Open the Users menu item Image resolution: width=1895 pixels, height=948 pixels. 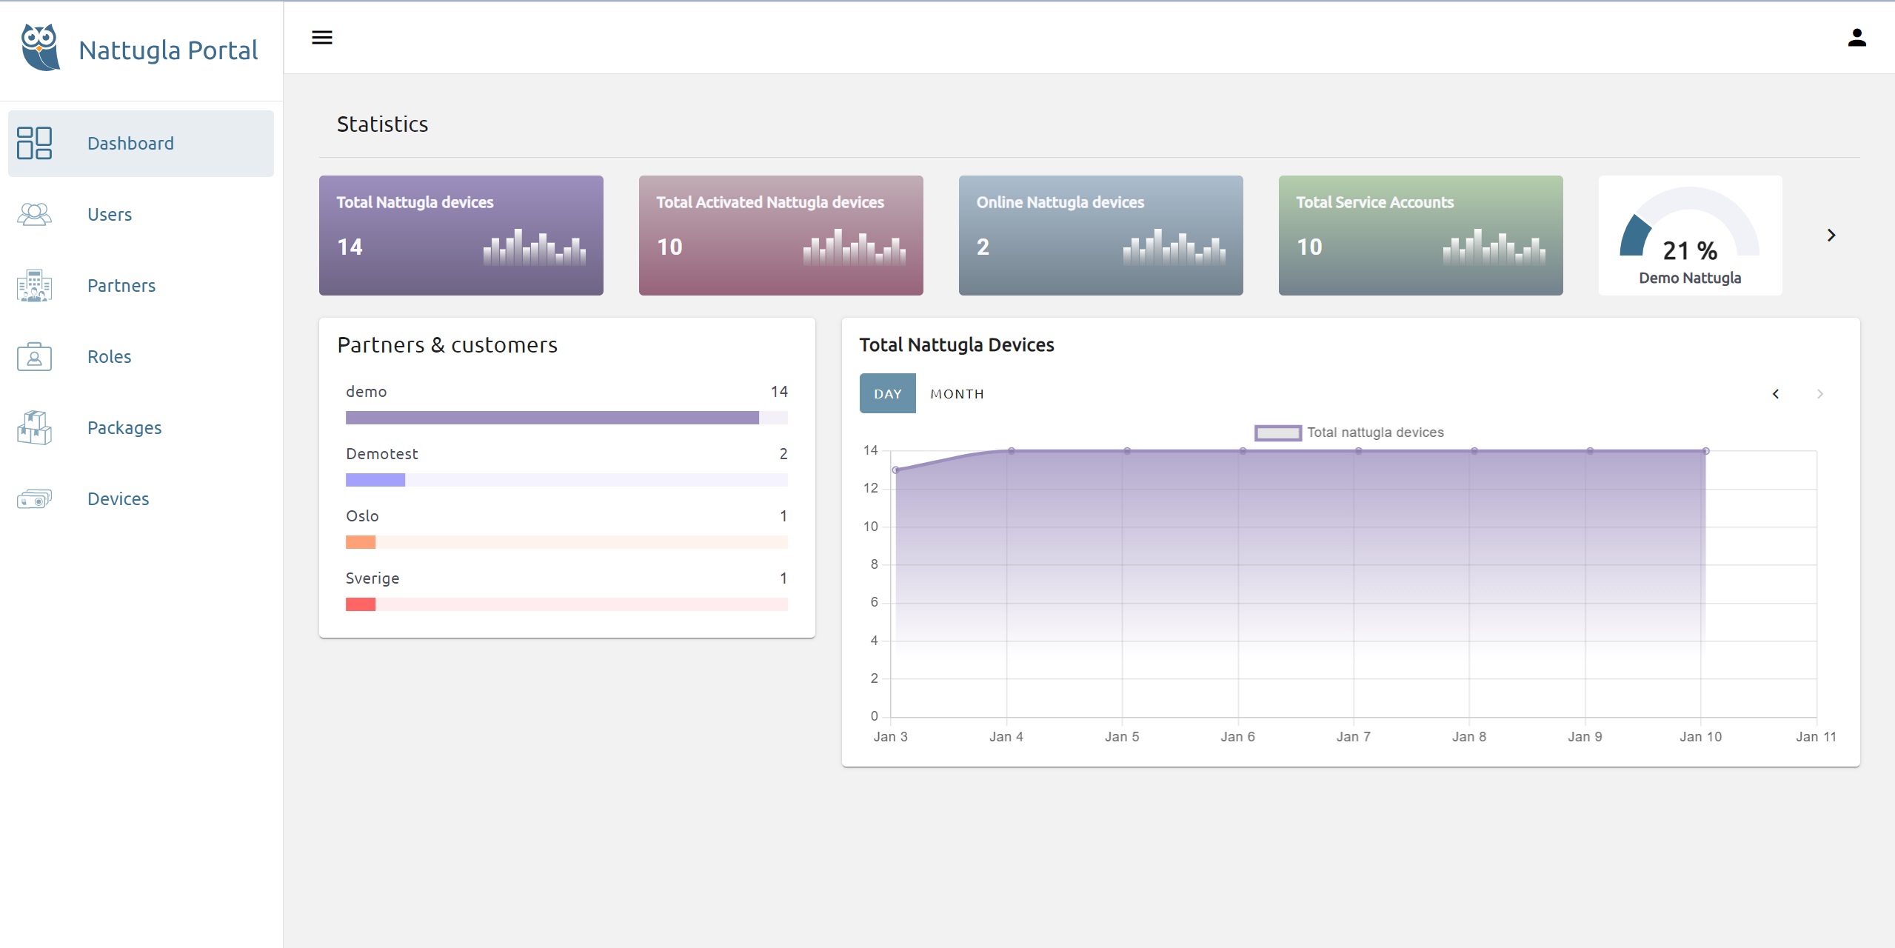point(110,215)
